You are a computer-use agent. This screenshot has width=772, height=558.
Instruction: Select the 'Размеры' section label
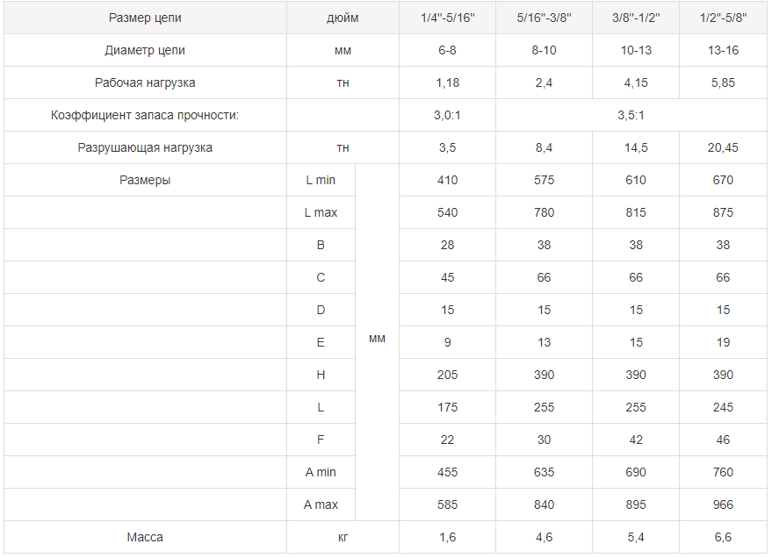pyautogui.click(x=145, y=180)
